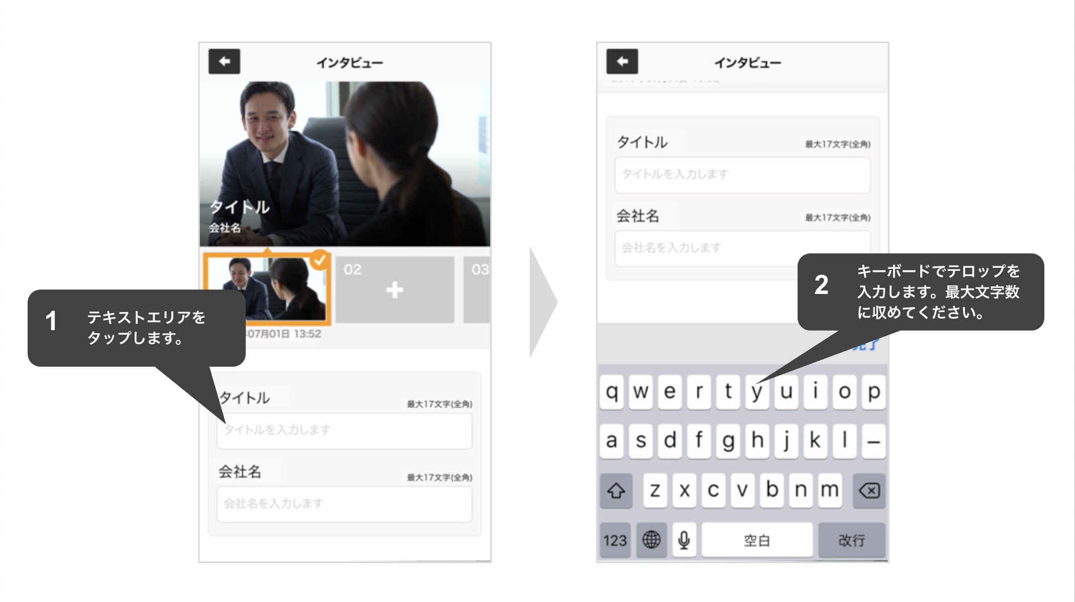The height and width of the screenshot is (602, 1075).
Task: Tap the plus icon in clip slot 02
Action: (x=395, y=290)
